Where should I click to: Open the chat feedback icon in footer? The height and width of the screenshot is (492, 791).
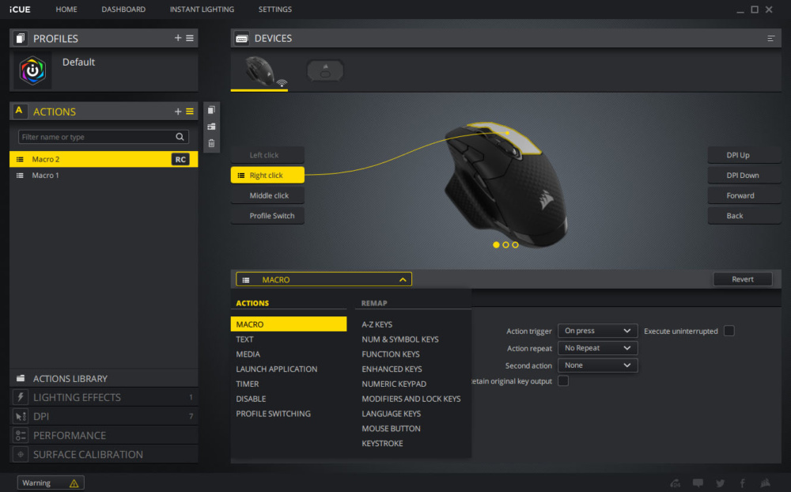pyautogui.click(x=698, y=483)
